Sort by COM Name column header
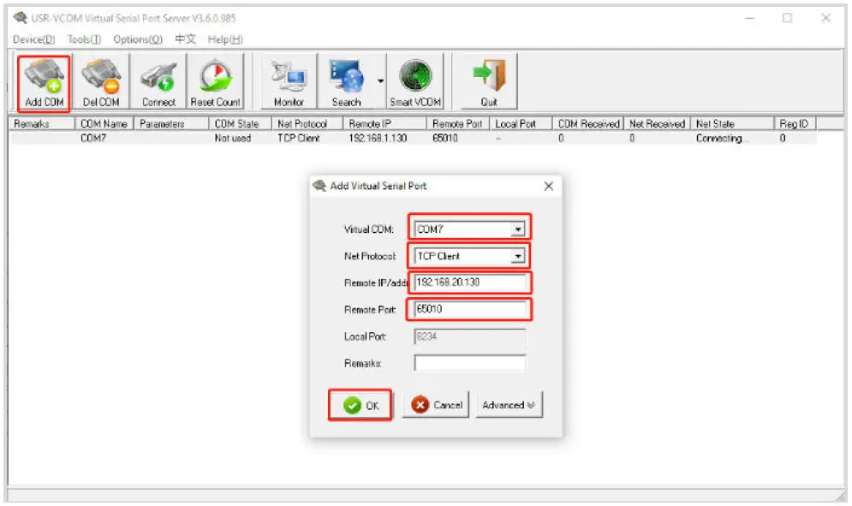 (104, 124)
